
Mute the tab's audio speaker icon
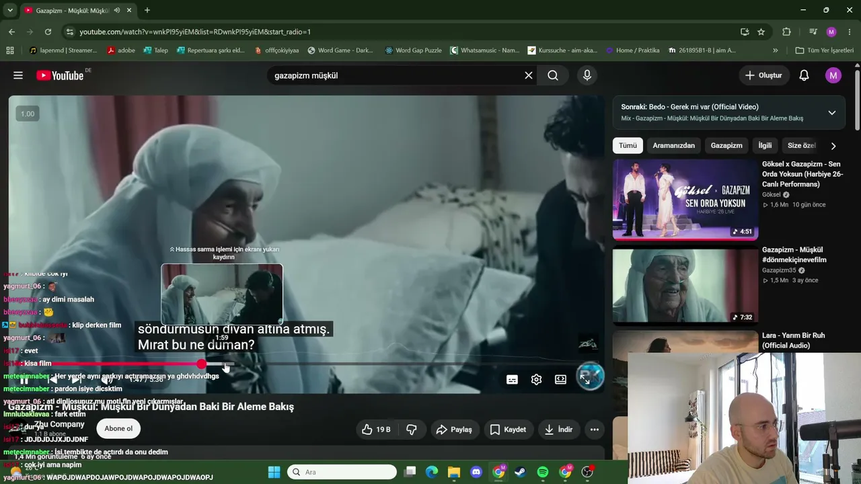tap(117, 10)
